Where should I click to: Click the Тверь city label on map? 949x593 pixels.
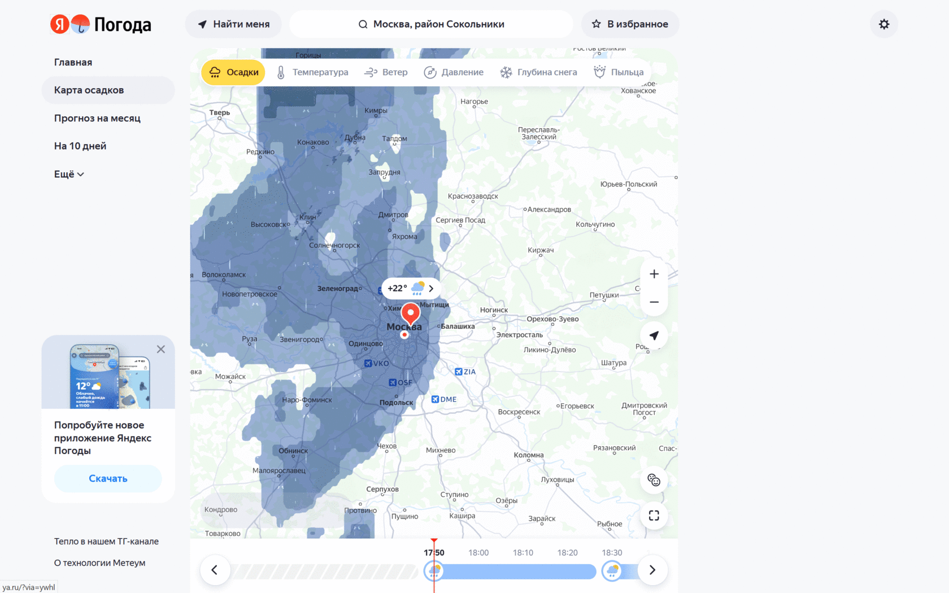(220, 112)
